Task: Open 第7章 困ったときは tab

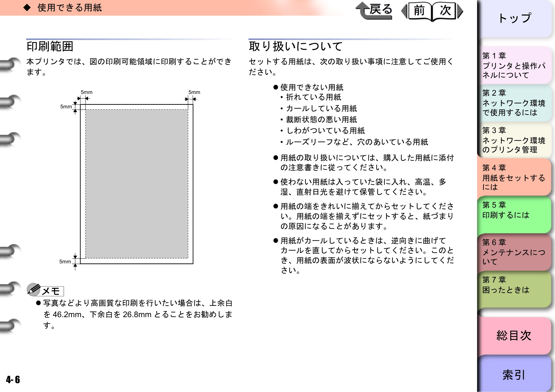Action: point(515,290)
